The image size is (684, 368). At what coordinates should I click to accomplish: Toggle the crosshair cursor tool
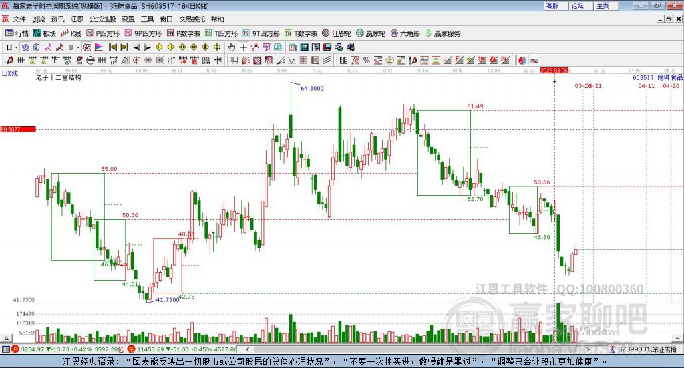click(243, 47)
